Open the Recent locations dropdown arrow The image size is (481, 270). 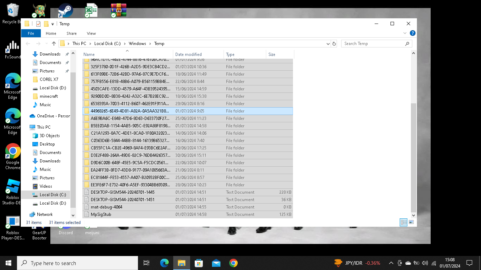click(46, 44)
